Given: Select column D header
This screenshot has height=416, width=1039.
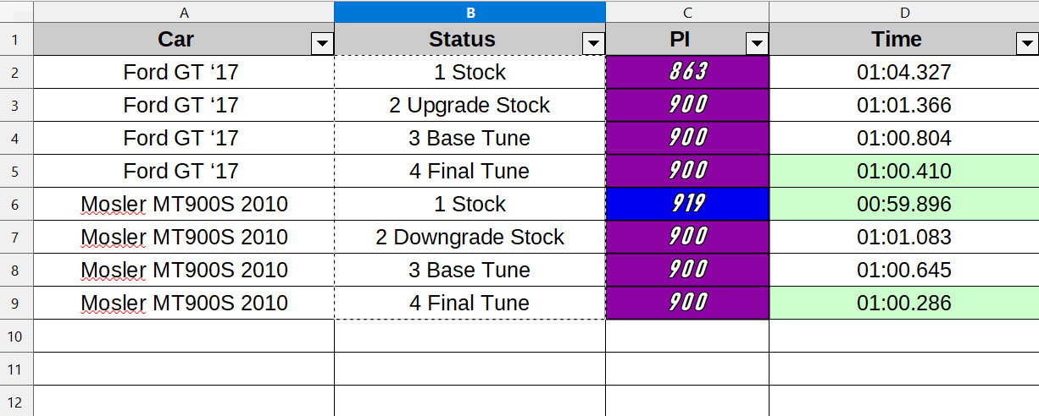Looking at the screenshot, I should coord(904,12).
